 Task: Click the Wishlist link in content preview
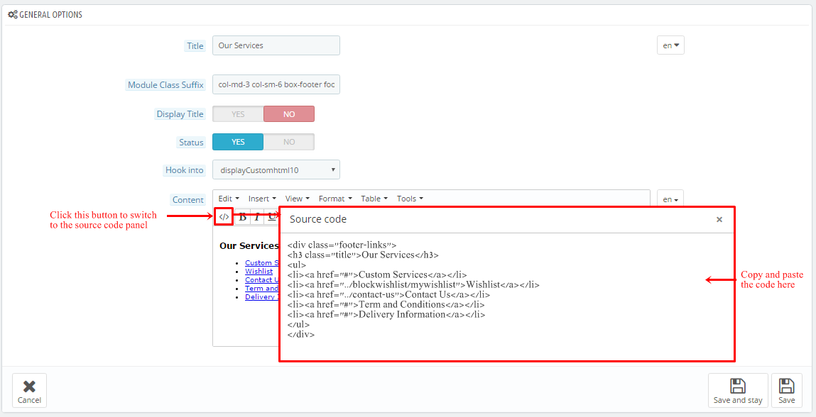click(259, 271)
